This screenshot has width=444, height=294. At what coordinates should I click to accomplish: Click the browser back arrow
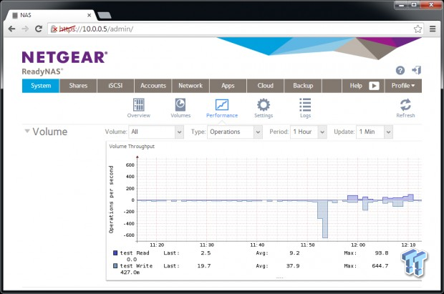tap(11, 29)
